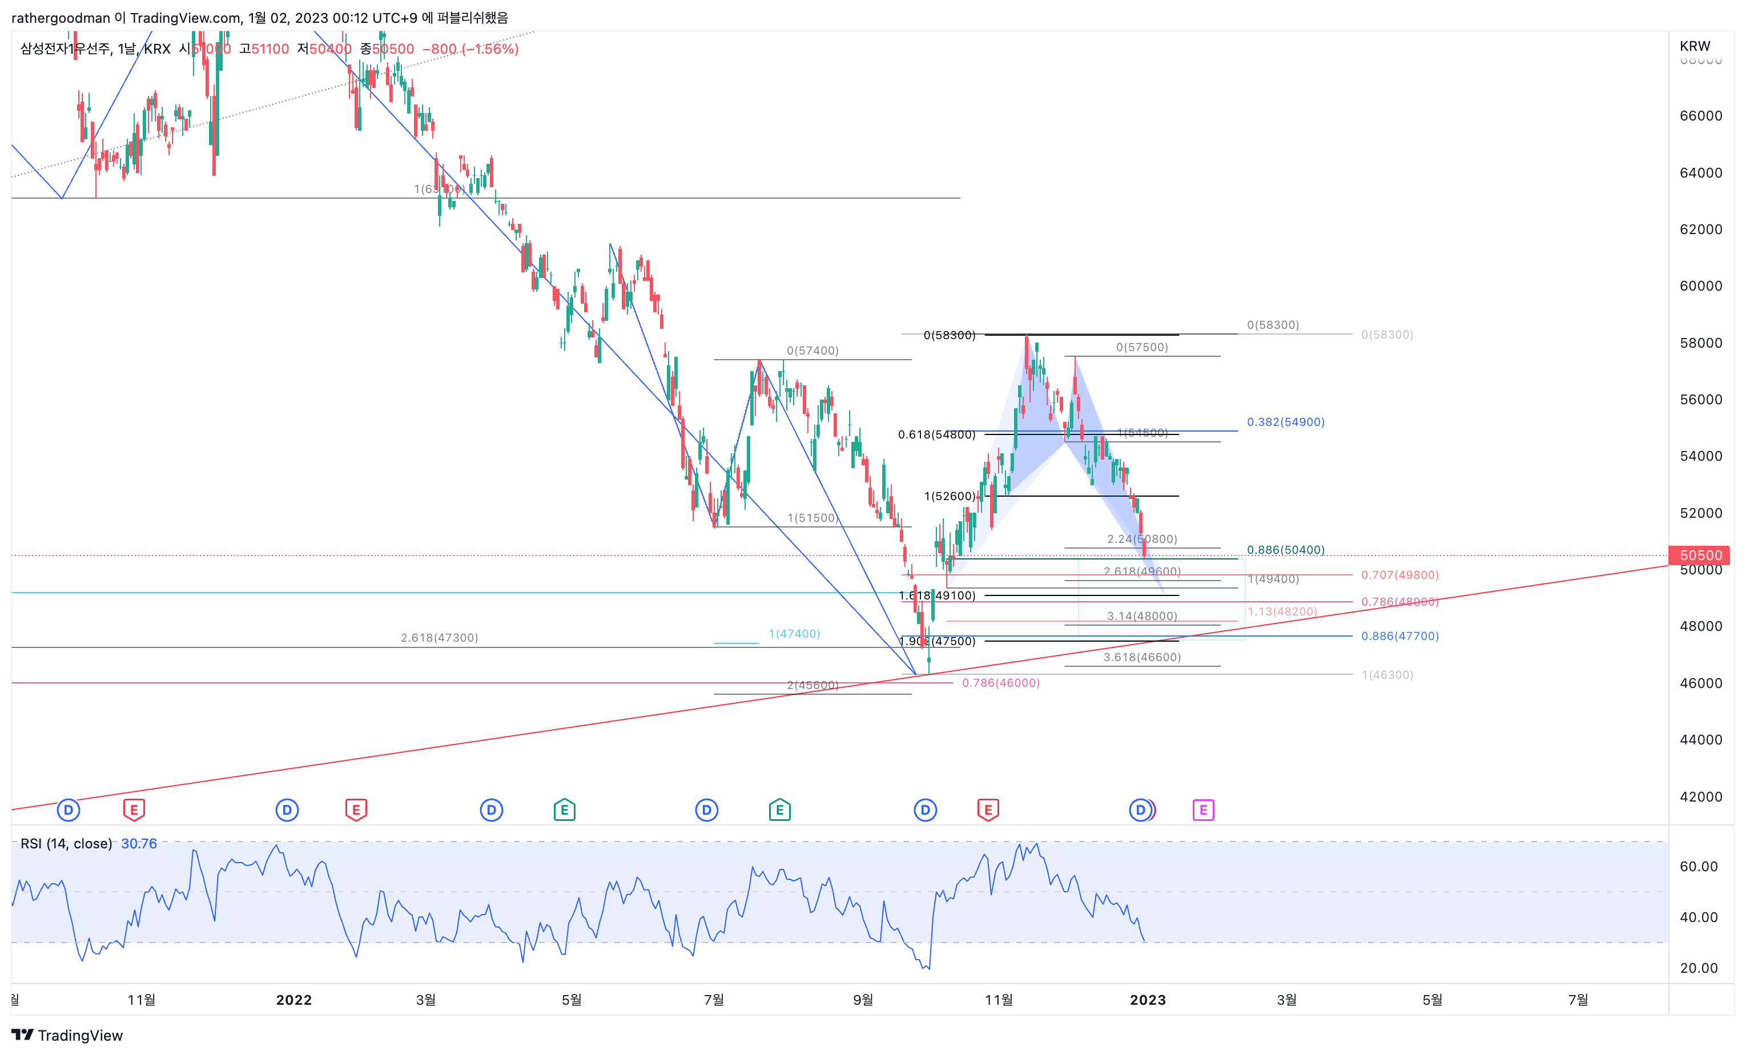Click the TradingView logo at bottom left
The image size is (1746, 1055).
(67, 1035)
